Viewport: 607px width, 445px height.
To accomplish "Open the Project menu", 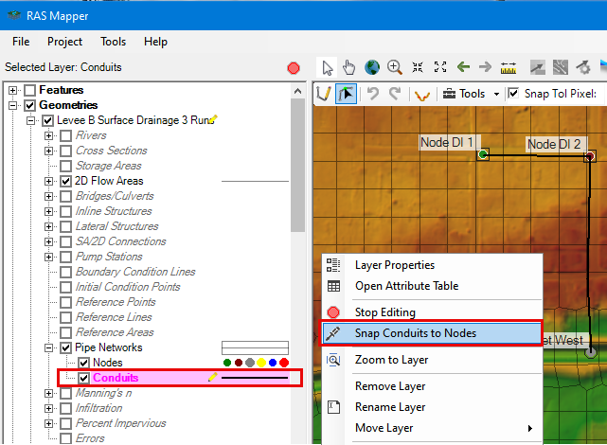I will [64, 42].
